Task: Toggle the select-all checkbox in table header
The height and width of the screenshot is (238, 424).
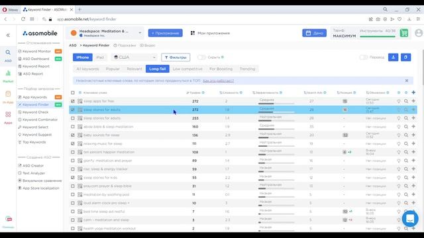Action: tap(73, 93)
